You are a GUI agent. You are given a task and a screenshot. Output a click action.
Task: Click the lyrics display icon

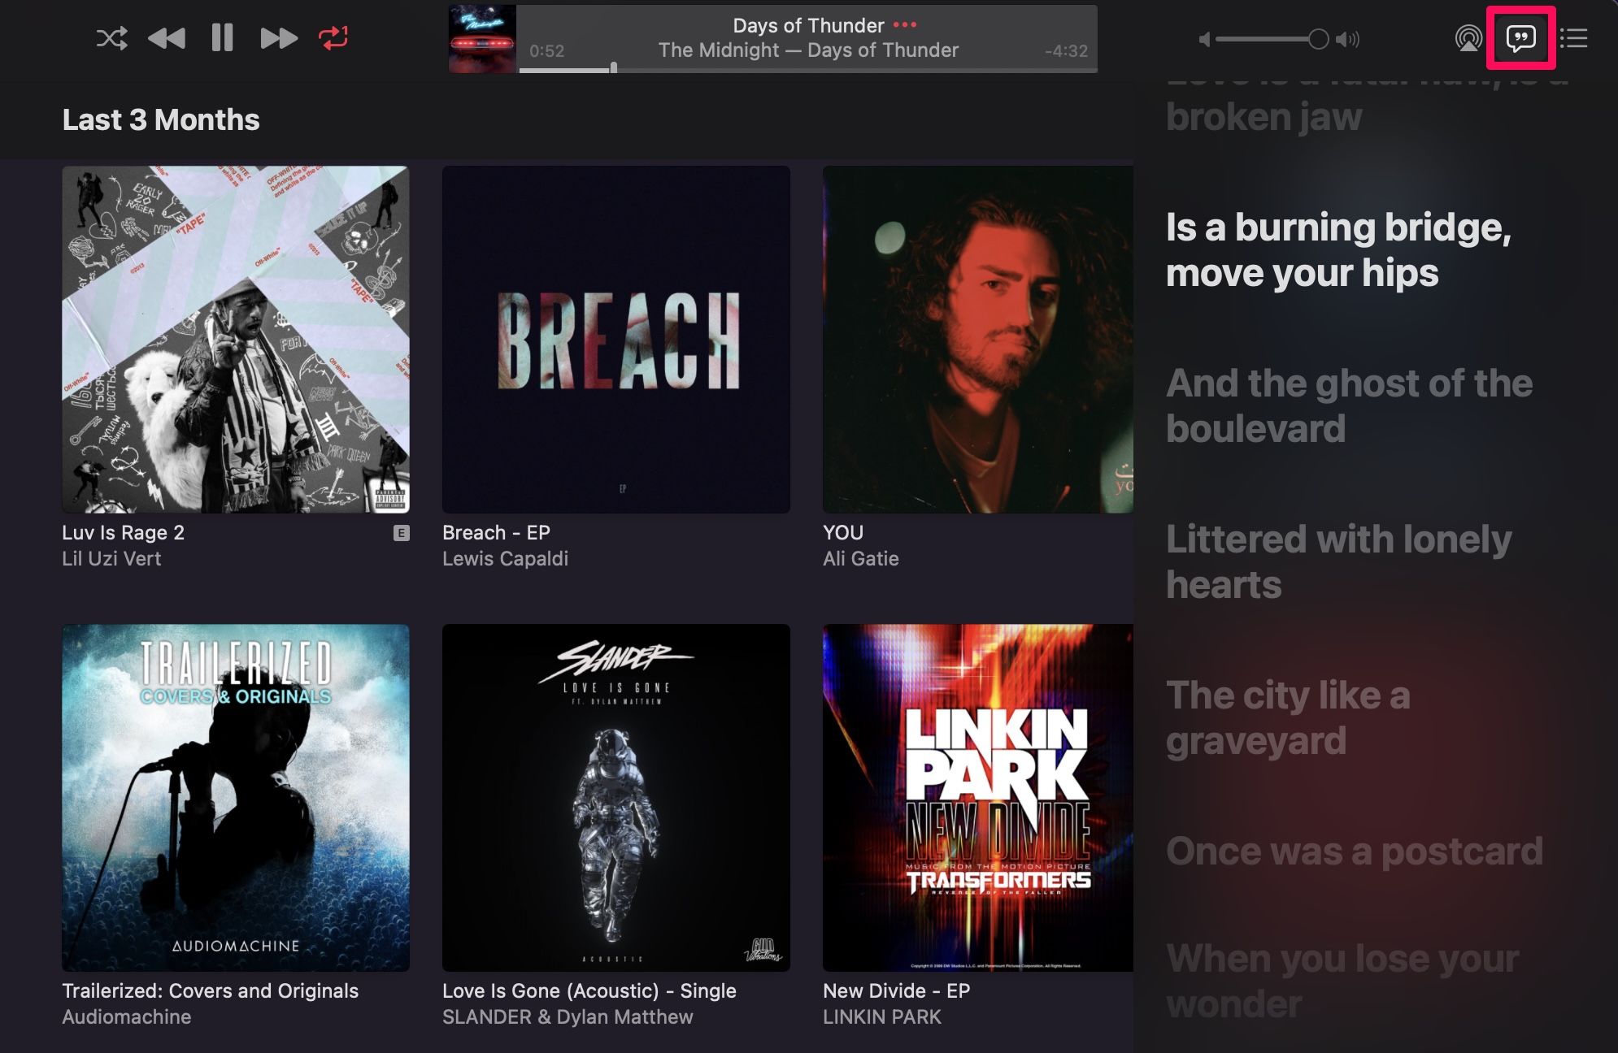pyautogui.click(x=1521, y=37)
